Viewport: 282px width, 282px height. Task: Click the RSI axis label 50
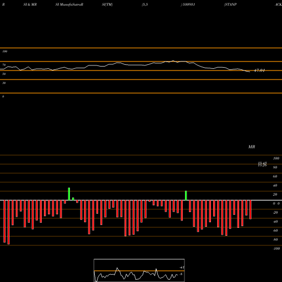tap(4, 74)
